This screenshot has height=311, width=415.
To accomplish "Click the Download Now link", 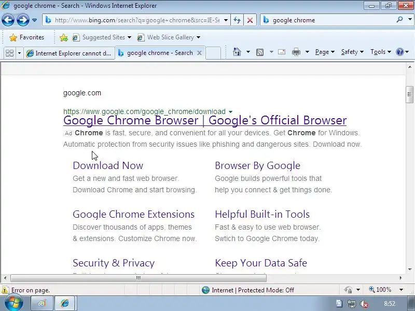I will 108,165.
